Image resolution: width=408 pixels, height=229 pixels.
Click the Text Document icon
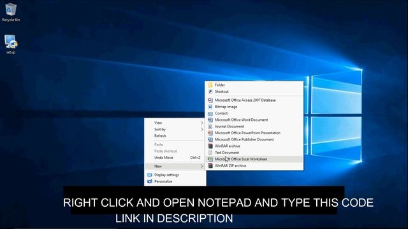pyautogui.click(x=210, y=153)
